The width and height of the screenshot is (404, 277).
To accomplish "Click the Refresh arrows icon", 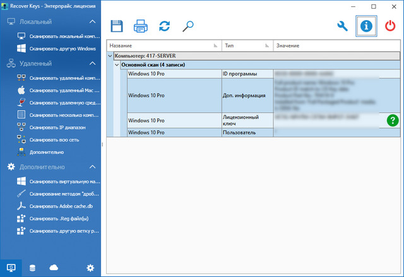I will 164,26.
